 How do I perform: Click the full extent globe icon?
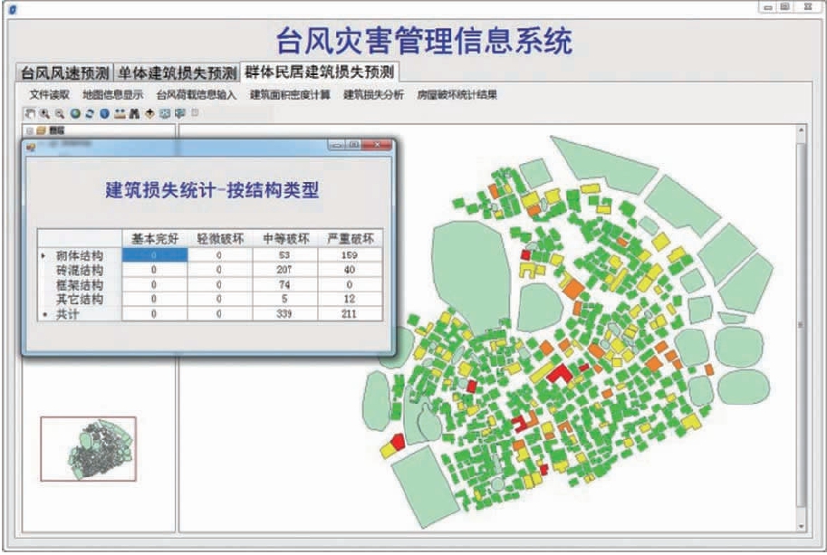75,114
